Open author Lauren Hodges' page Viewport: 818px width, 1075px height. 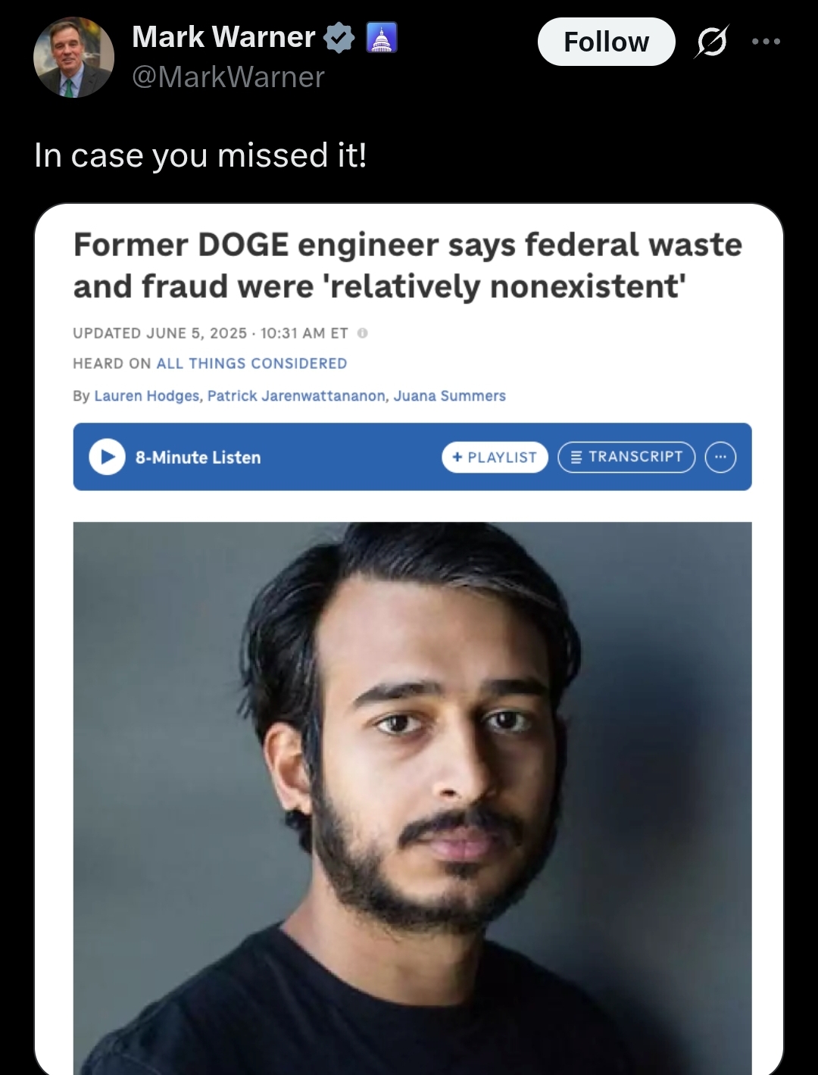[147, 395]
